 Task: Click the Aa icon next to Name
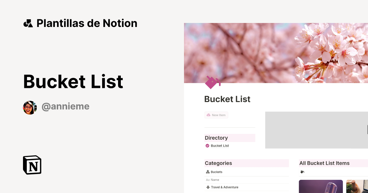(207, 180)
